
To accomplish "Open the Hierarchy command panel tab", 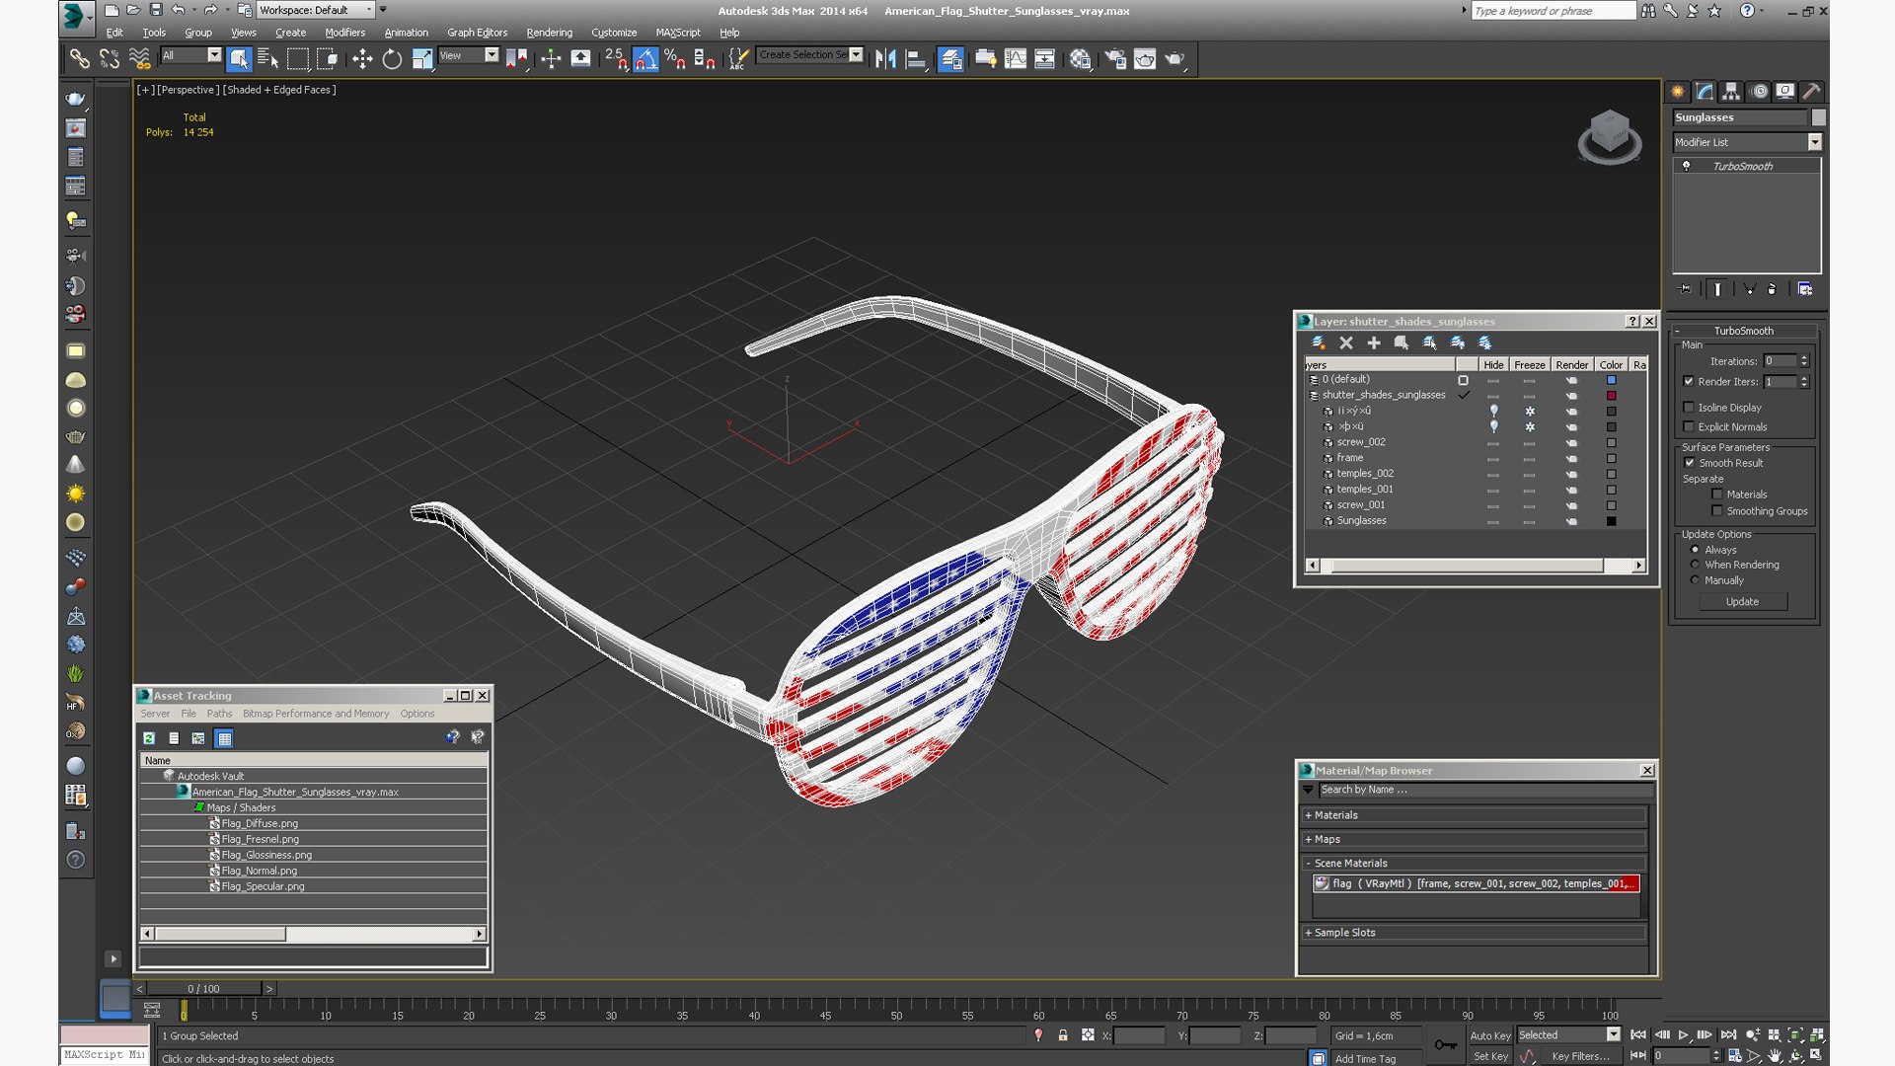I will click(x=1732, y=92).
